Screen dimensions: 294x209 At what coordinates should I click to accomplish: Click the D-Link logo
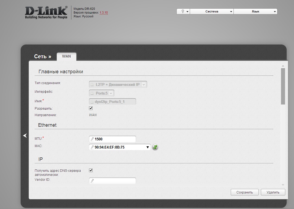pyautogui.click(x=46, y=13)
